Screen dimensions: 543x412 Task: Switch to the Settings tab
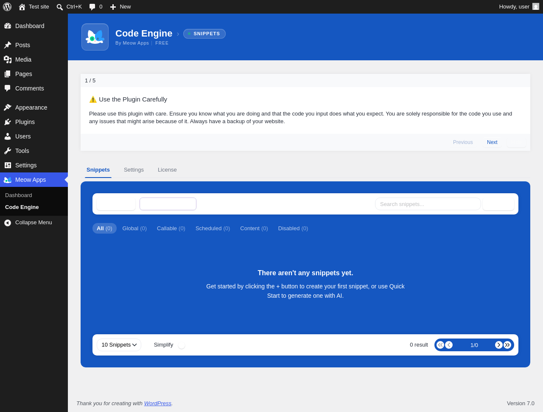pyautogui.click(x=134, y=170)
